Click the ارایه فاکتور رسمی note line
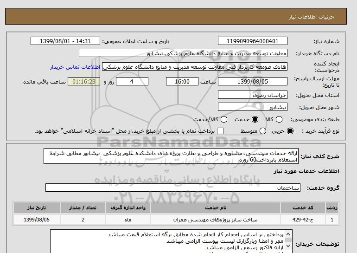 (x=244, y=247)
